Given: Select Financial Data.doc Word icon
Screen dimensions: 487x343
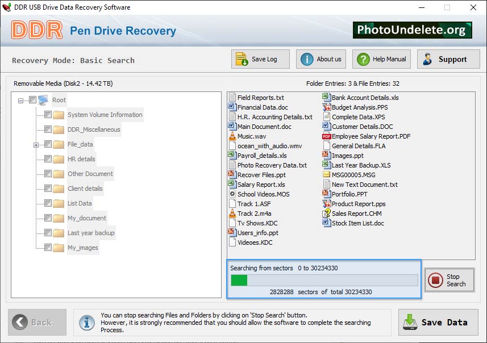Looking at the screenshot, I should pos(232,107).
